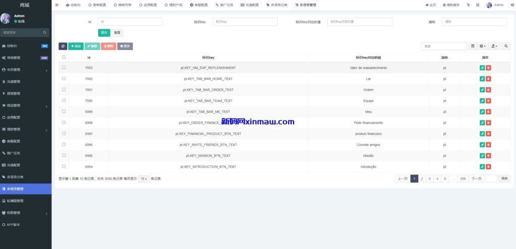Edit row 7003 using the green pencil icon

(482, 68)
